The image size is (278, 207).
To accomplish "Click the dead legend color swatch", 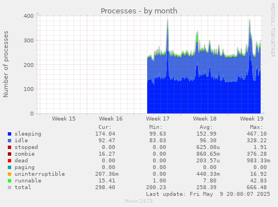I will pyautogui.click(x=10, y=161).
